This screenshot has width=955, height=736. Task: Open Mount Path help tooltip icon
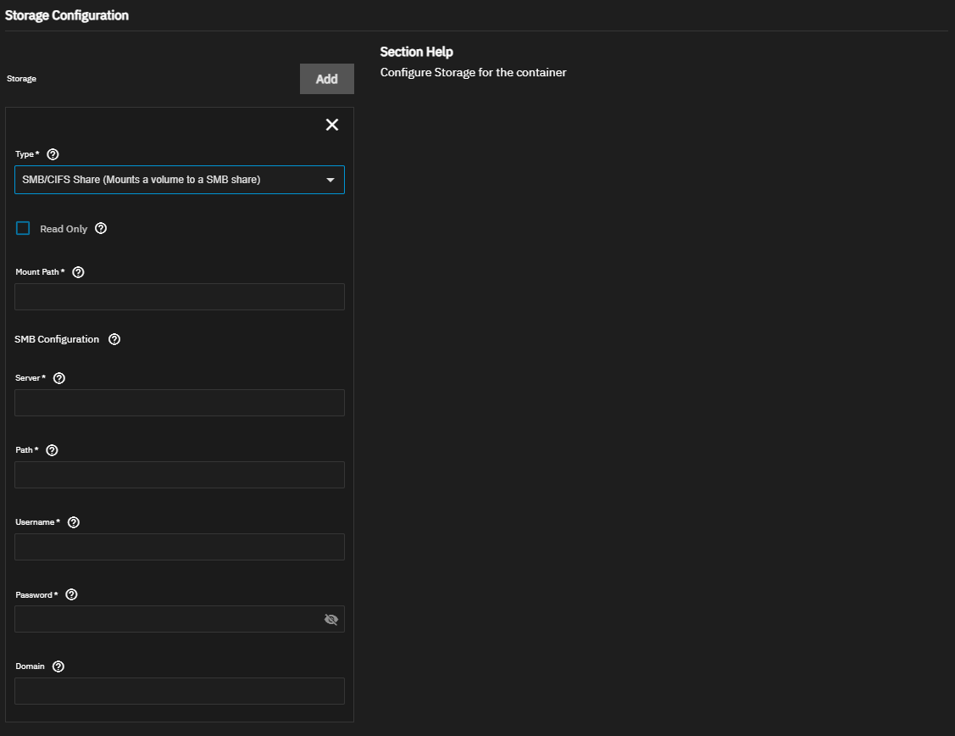pos(79,272)
